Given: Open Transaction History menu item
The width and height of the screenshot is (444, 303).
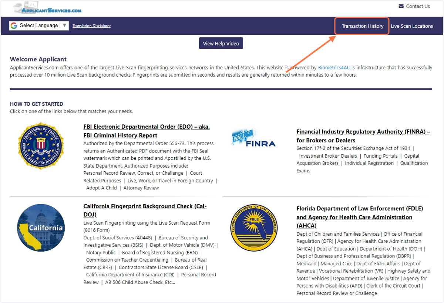Looking at the screenshot, I should 363,26.
